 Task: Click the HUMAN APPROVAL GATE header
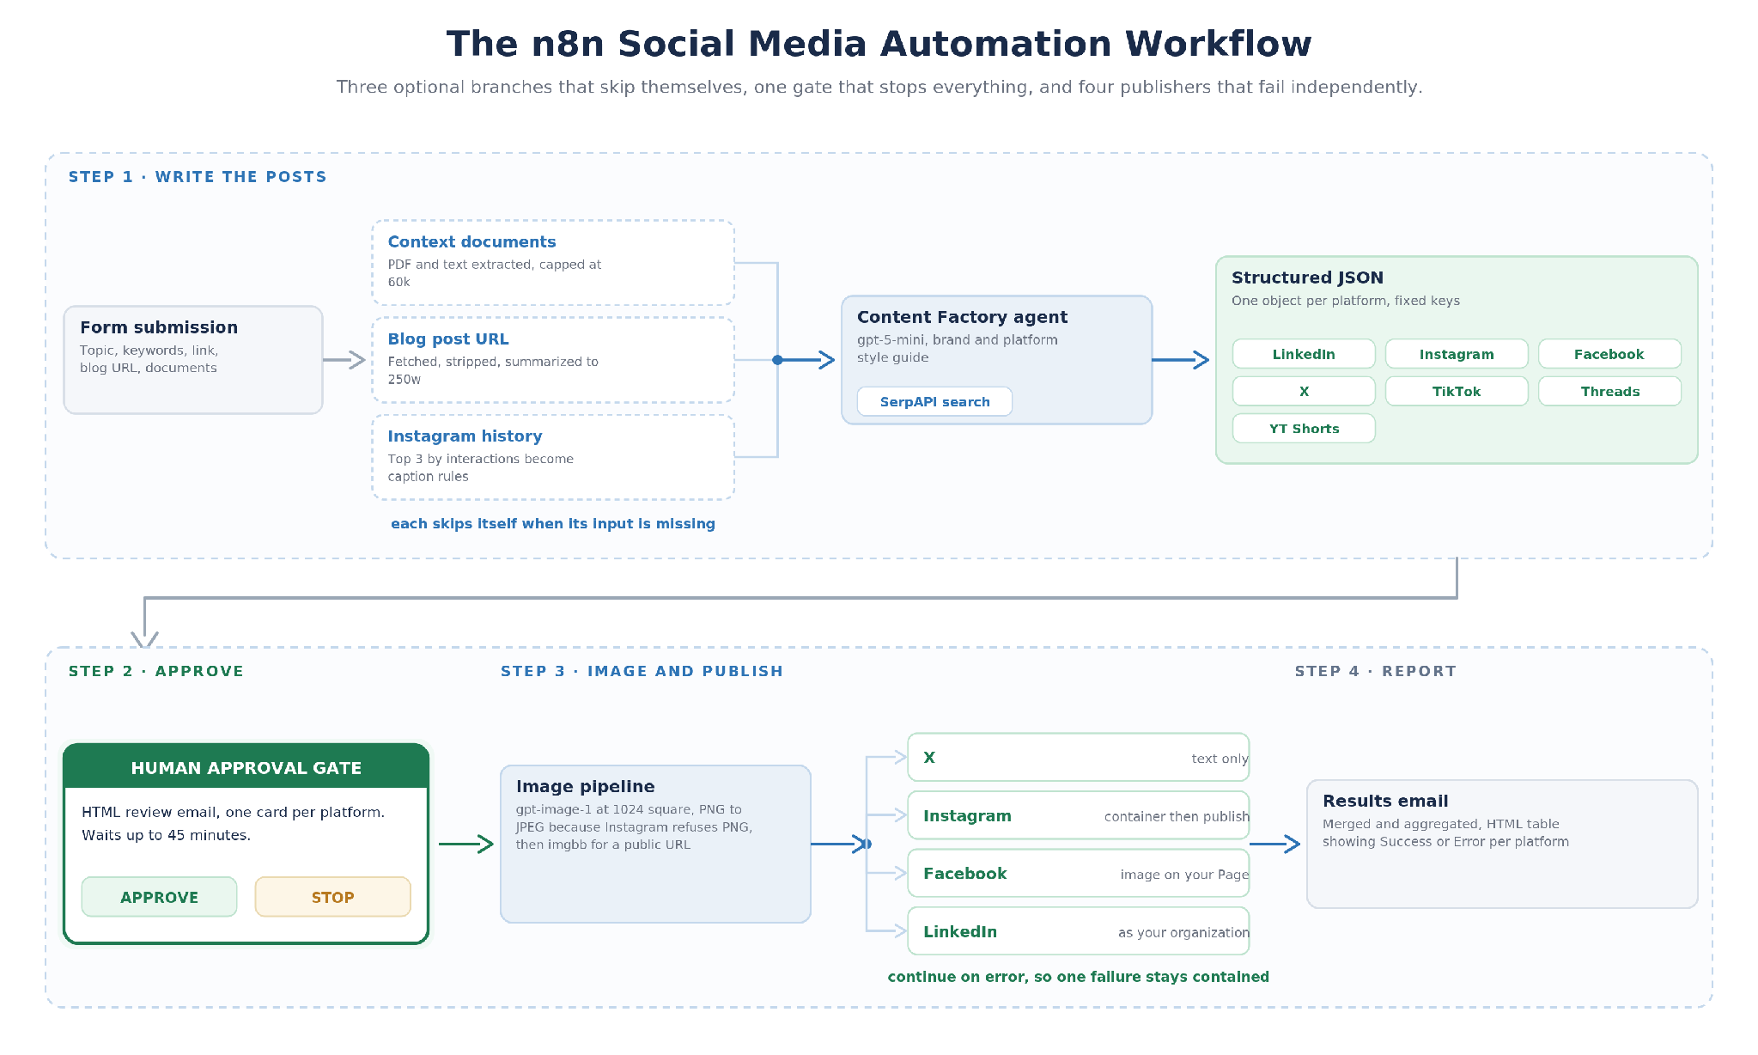pyautogui.click(x=246, y=767)
